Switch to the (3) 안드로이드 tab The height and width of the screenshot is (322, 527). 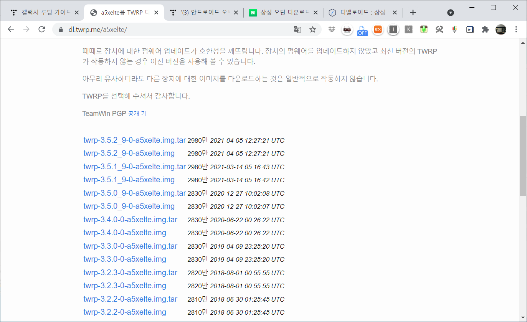click(x=204, y=13)
